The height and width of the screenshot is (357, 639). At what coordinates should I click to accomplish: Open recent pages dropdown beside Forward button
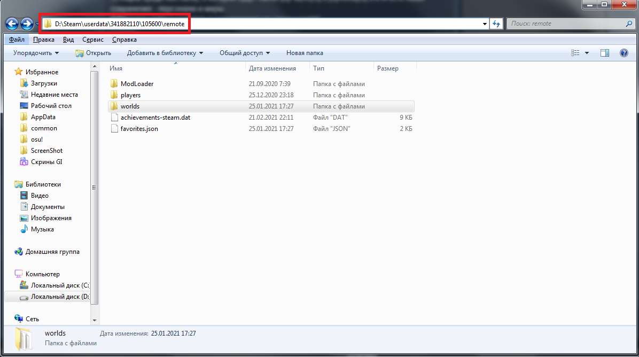point(37,24)
